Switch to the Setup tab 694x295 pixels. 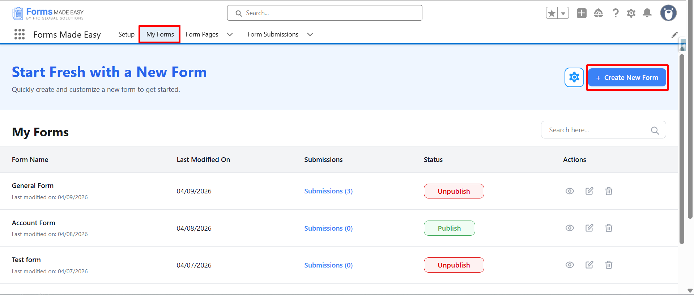click(126, 34)
